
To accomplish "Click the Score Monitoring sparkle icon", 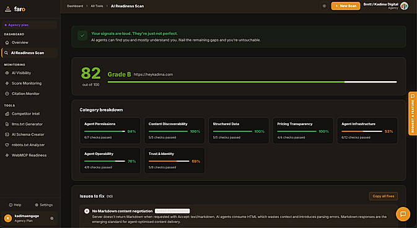I will [7, 83].
